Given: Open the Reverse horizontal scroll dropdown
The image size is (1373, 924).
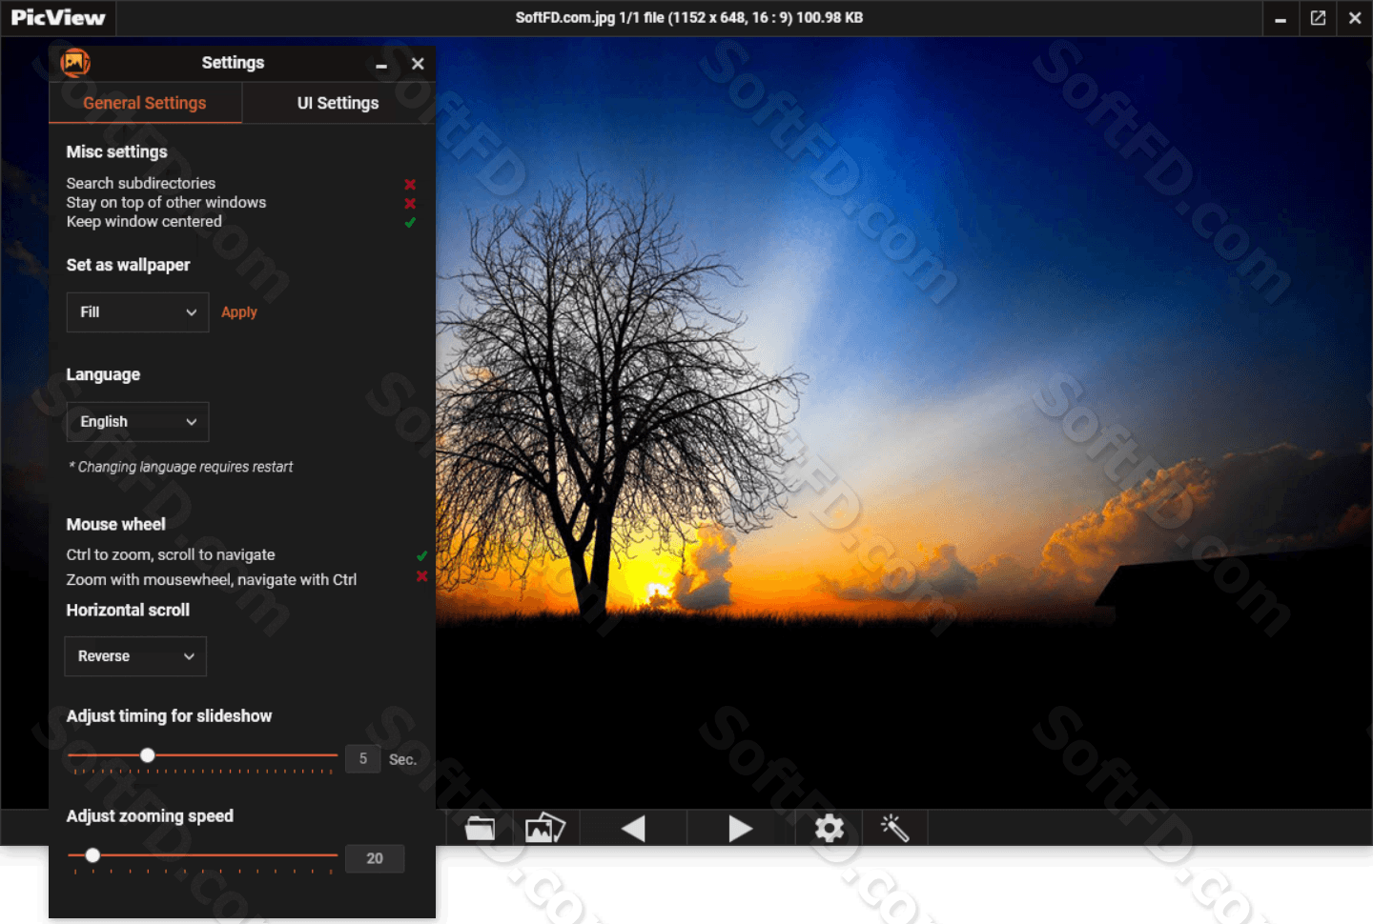Looking at the screenshot, I should click(x=135, y=656).
